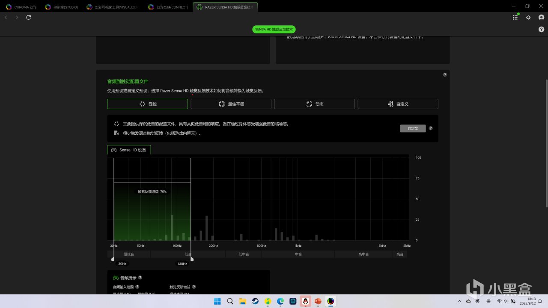Open Synapse settings gear
Image resolution: width=548 pixels, height=308 pixels.
tap(528, 18)
